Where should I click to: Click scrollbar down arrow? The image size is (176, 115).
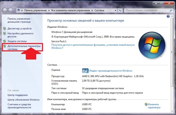point(172,111)
